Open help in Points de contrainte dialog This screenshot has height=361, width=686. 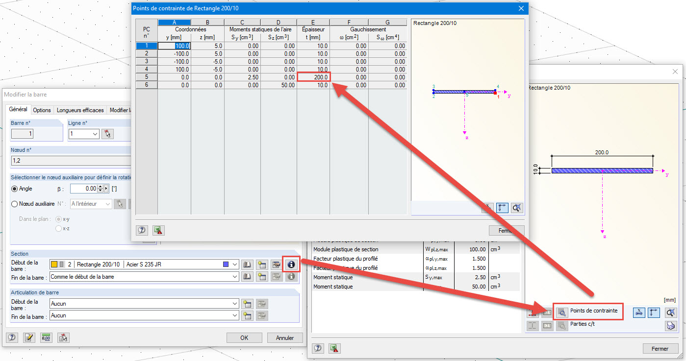(142, 230)
